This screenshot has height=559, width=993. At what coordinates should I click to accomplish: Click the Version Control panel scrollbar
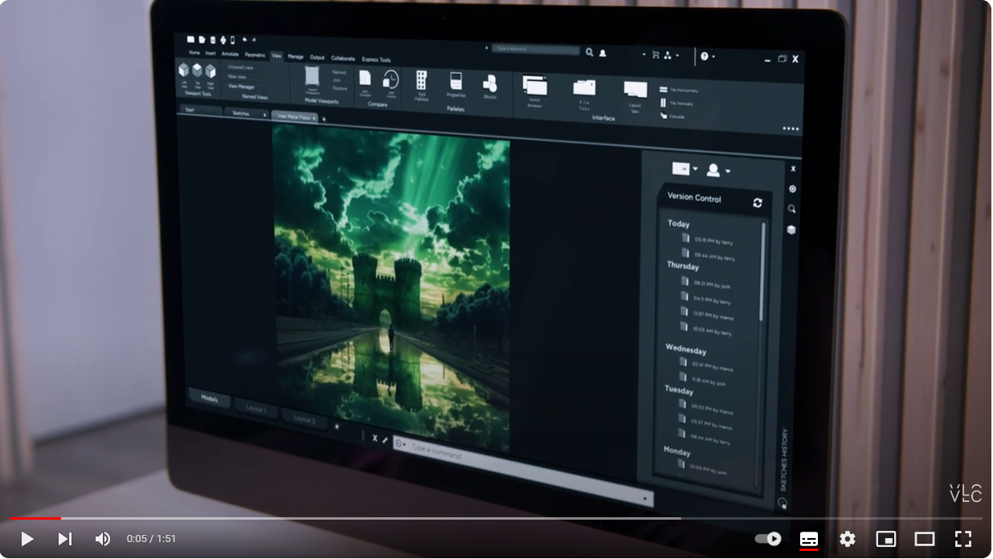pyautogui.click(x=762, y=271)
